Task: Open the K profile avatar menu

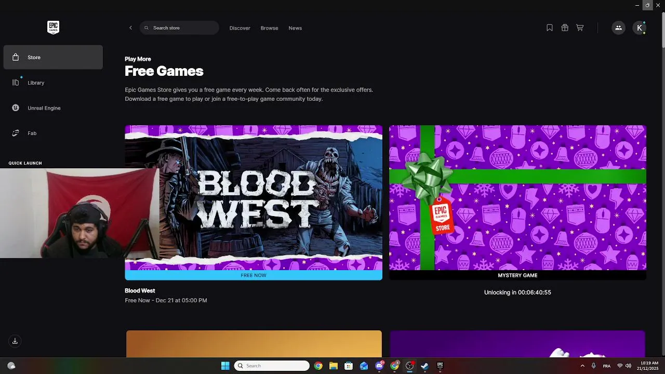Action: click(640, 28)
